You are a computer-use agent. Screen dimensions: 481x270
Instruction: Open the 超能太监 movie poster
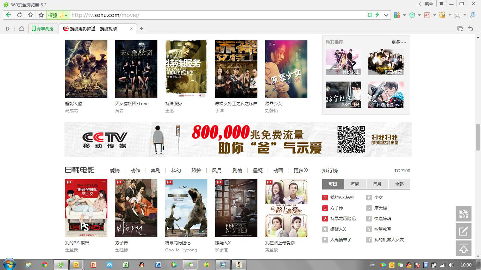coord(86,69)
